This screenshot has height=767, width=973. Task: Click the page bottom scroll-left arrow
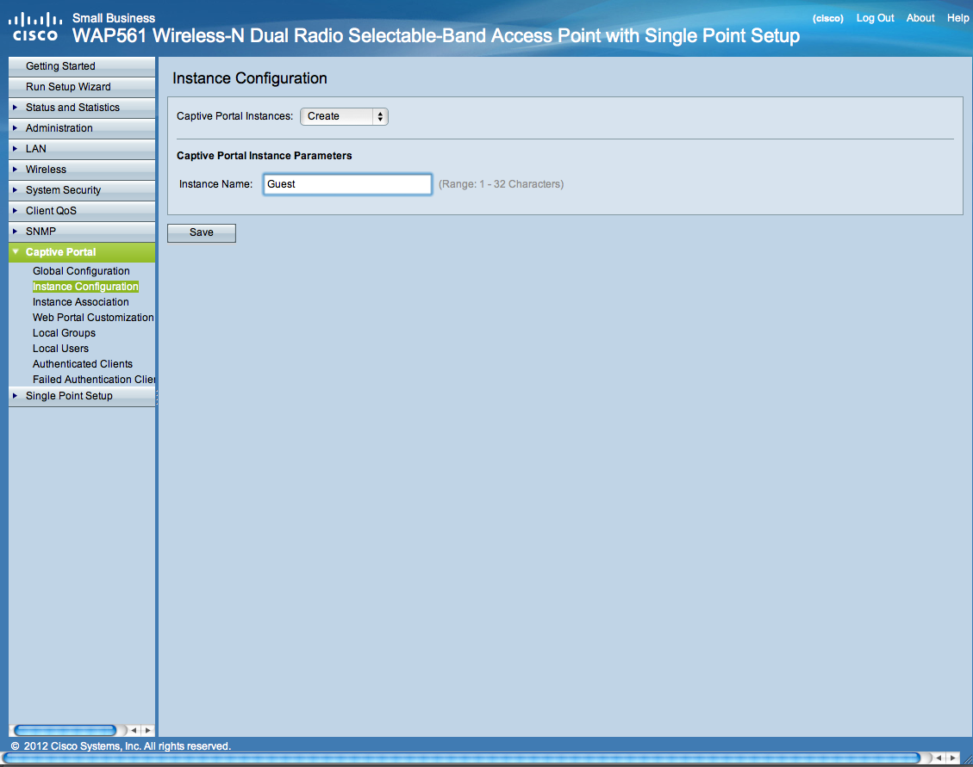point(939,758)
